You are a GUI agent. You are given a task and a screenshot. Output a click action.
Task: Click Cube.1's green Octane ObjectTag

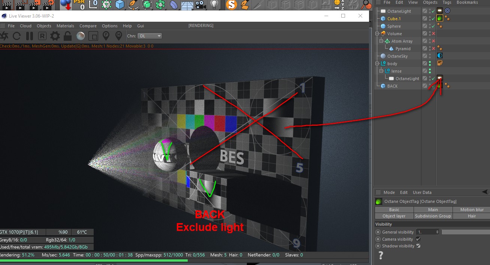pos(440,18)
